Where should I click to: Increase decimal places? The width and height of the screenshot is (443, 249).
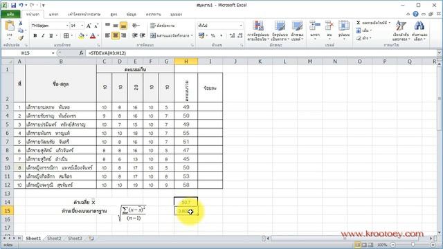pyautogui.click(x=233, y=35)
